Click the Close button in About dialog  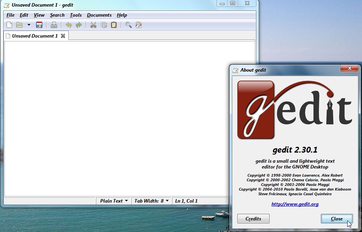(x=337, y=219)
